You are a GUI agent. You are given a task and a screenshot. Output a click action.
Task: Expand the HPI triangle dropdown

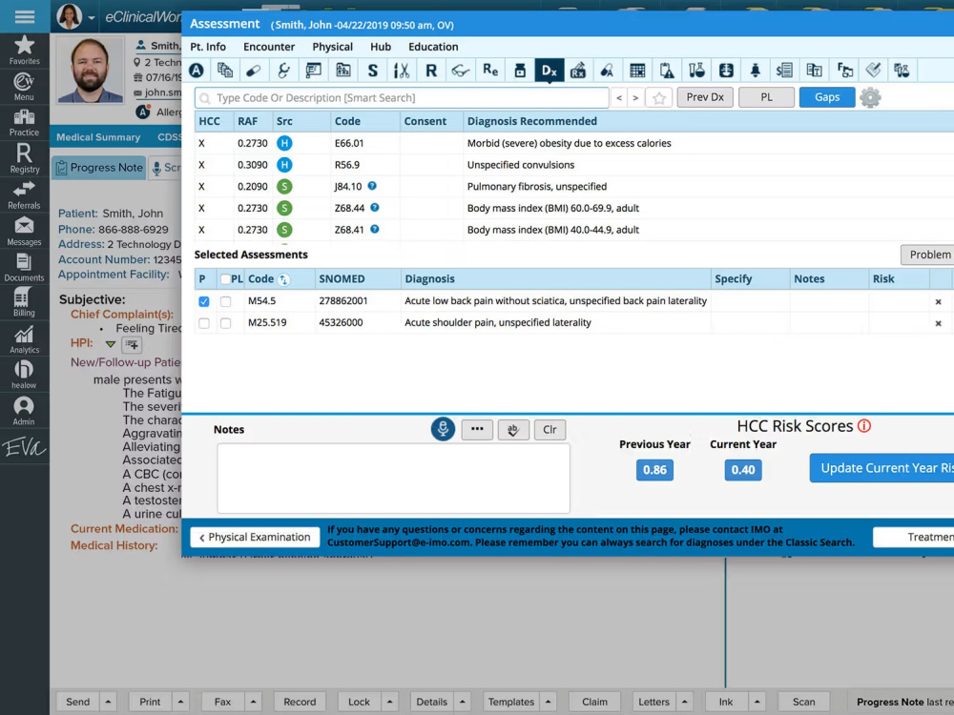click(x=110, y=343)
